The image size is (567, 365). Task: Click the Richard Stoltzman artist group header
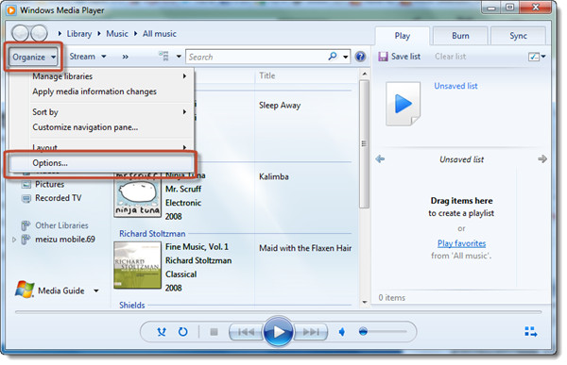152,234
